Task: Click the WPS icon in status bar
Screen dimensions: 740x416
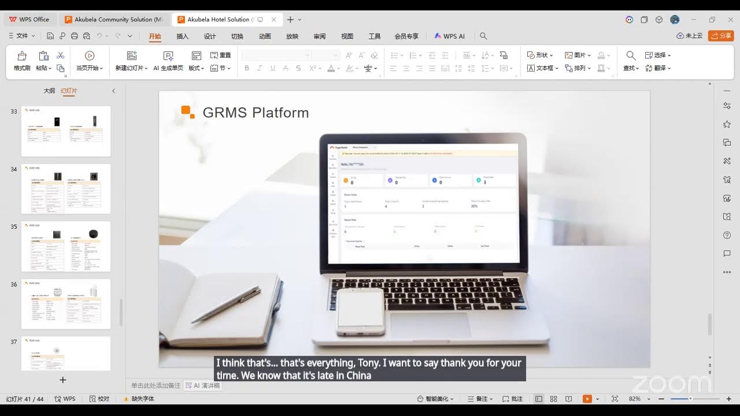Action: point(65,399)
